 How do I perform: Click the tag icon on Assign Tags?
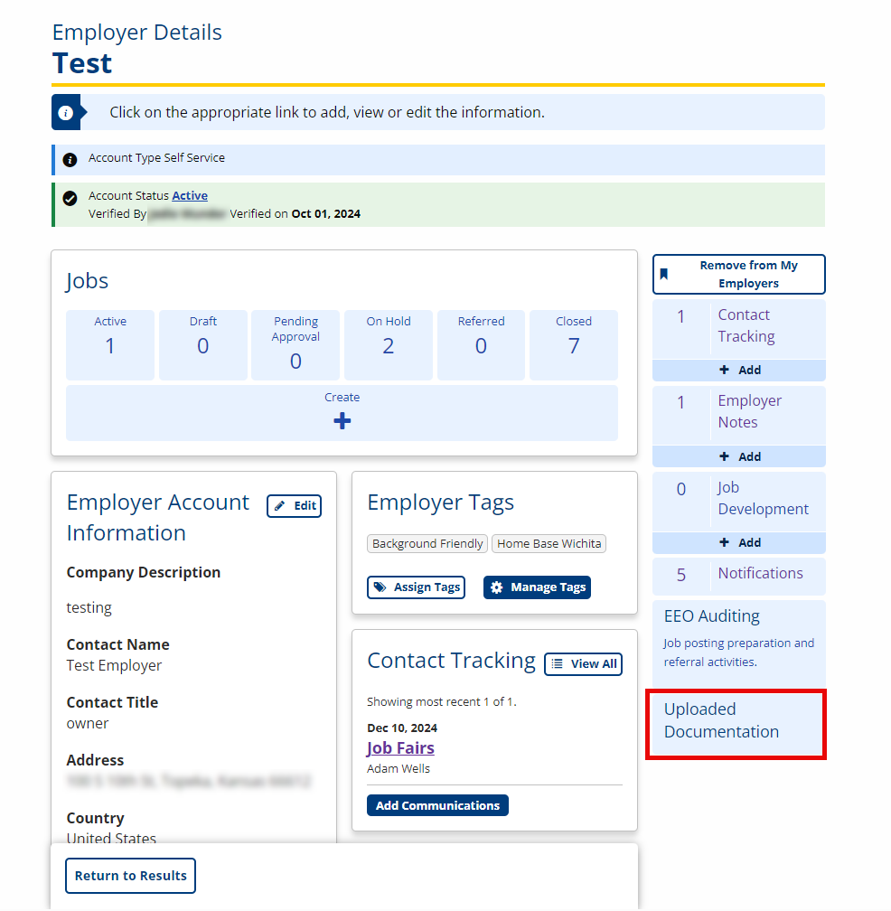tap(380, 587)
